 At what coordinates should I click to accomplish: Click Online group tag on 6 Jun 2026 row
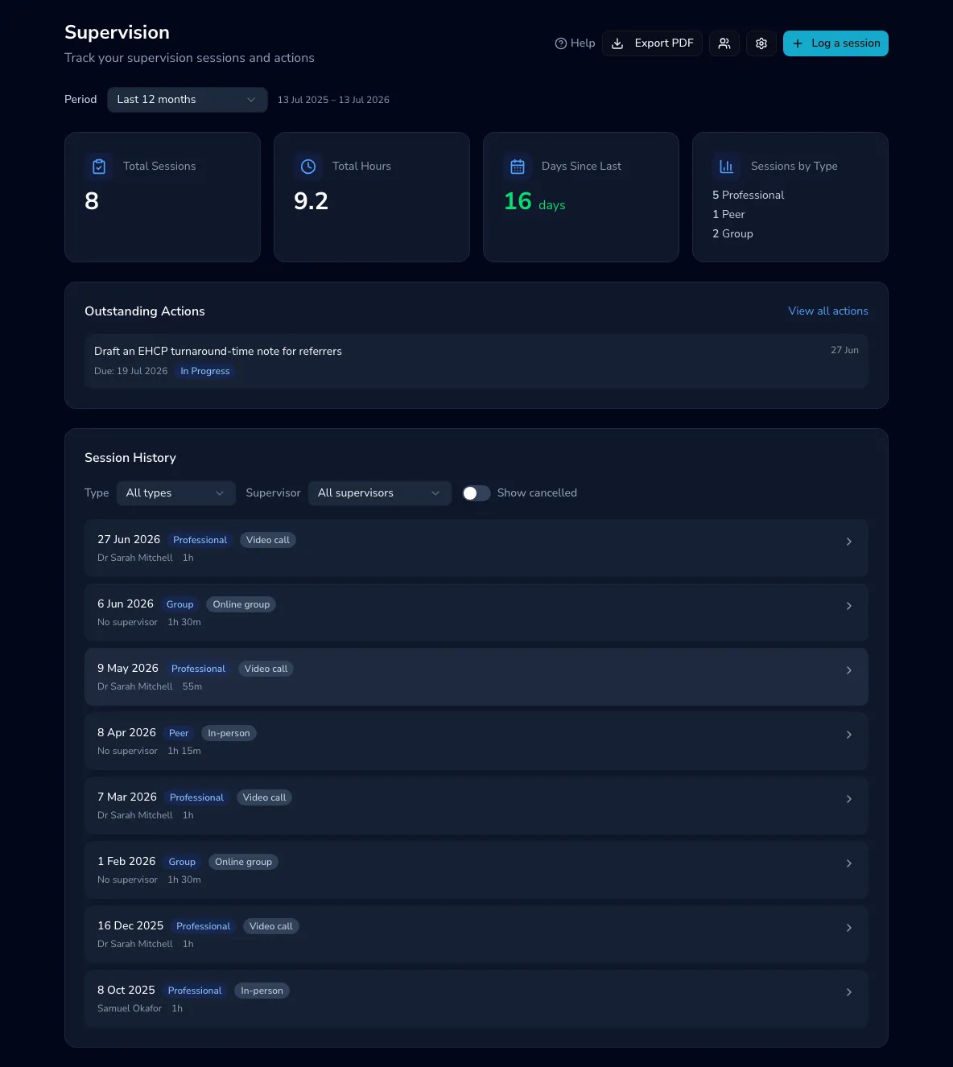coord(241,604)
